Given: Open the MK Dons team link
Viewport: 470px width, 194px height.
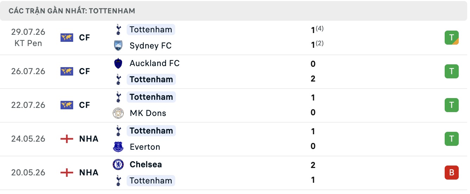Looking at the screenshot, I should pos(148,113).
